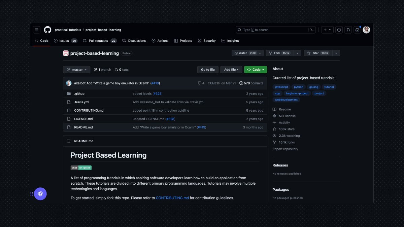Click the javascript topic tag

tap(281, 87)
